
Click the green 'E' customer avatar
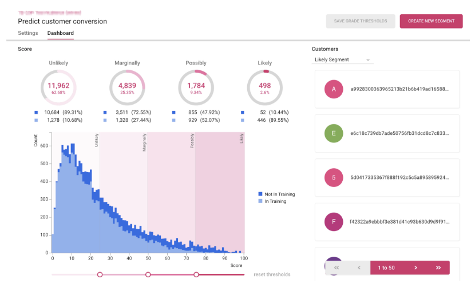334,133
